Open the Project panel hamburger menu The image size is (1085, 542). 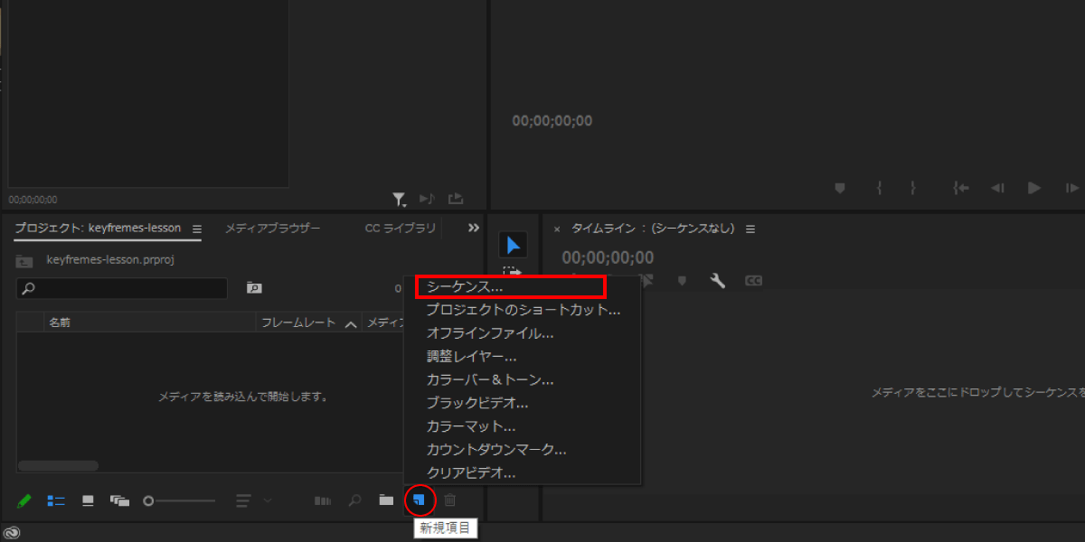tap(197, 229)
